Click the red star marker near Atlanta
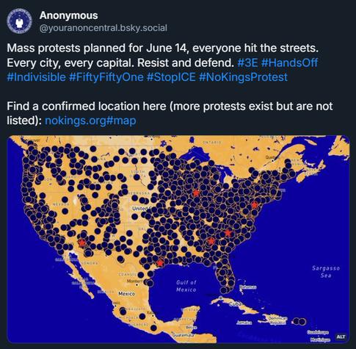This screenshot has width=356, height=349. (x=211, y=241)
